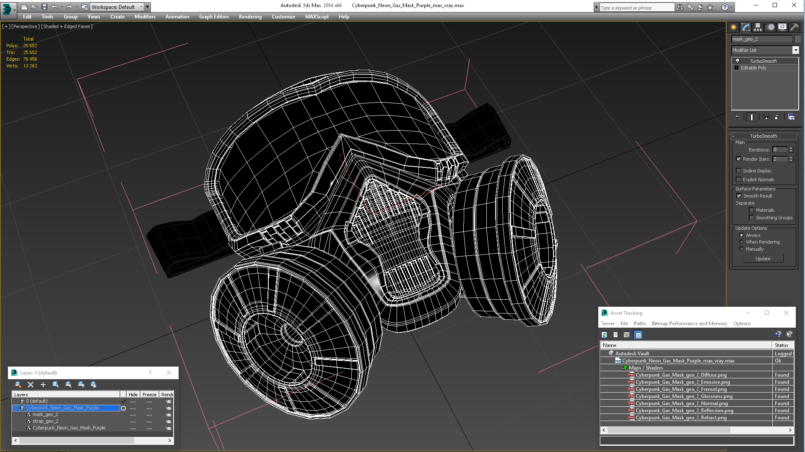This screenshot has height=452, width=805.
Task: Switch to the Hierarchy panel icon
Action: click(758, 27)
